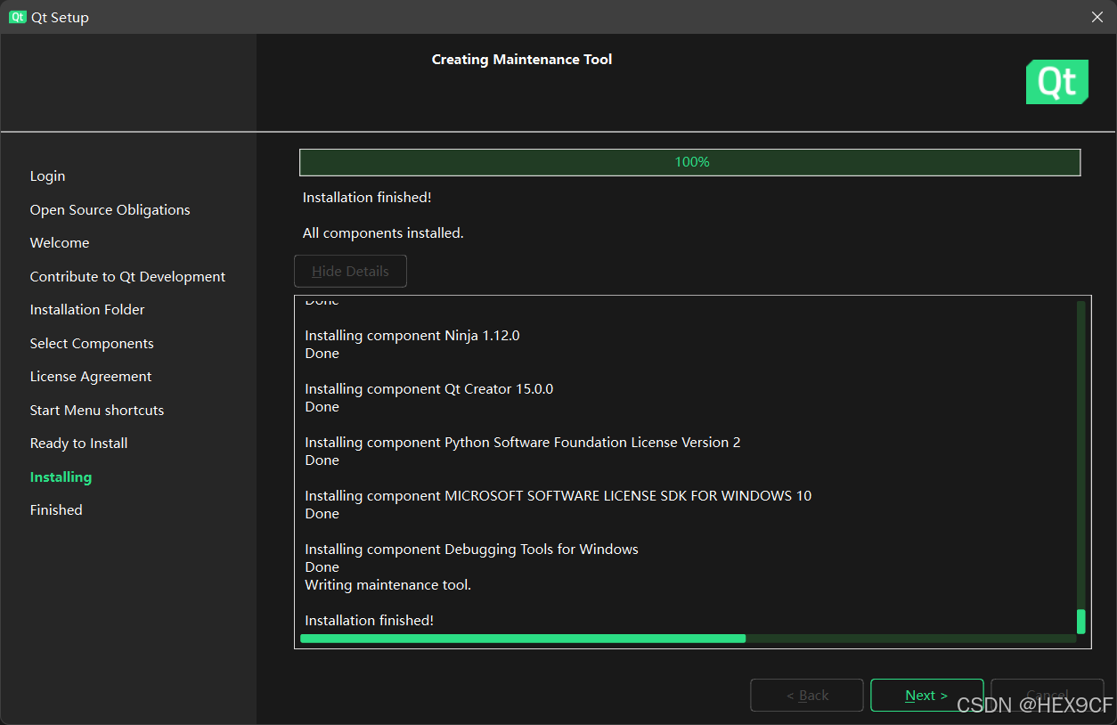
Task: Click 'Done' under the Ninja 1.12.0 entry
Action: click(322, 354)
